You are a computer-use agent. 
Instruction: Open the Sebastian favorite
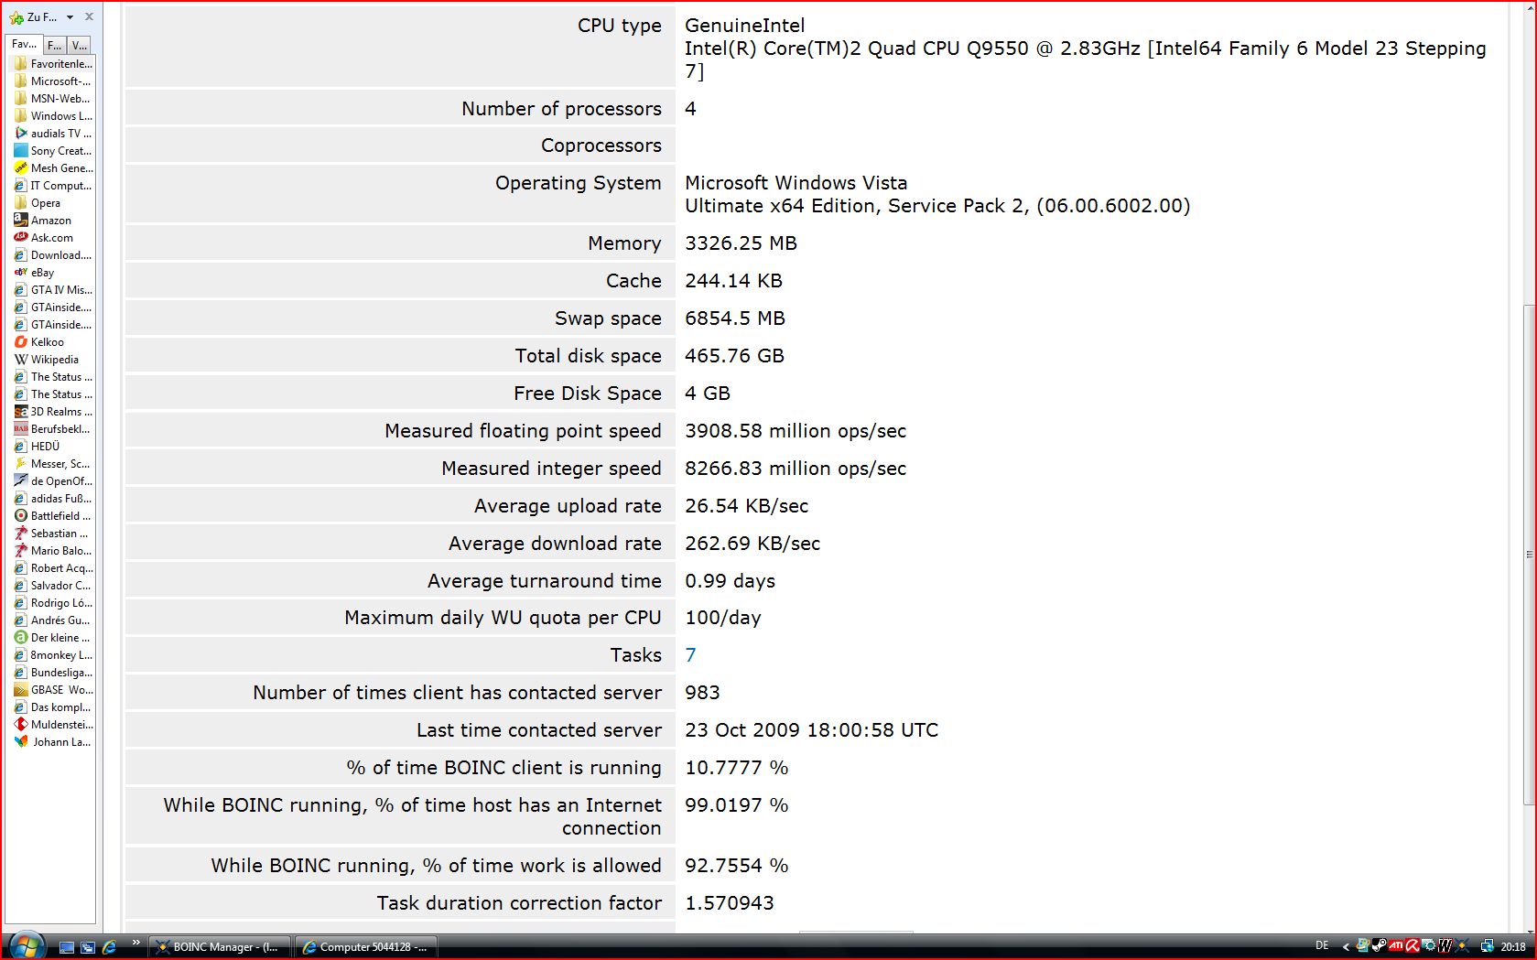(53, 534)
